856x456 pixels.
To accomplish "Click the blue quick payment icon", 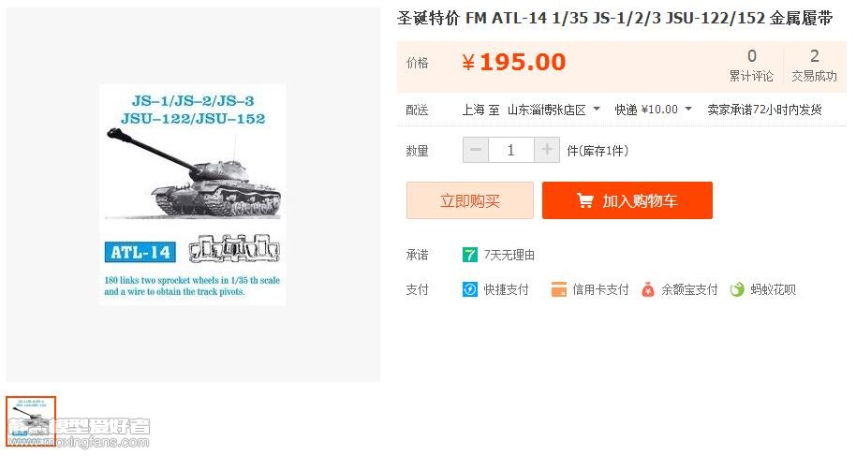I will click(469, 289).
